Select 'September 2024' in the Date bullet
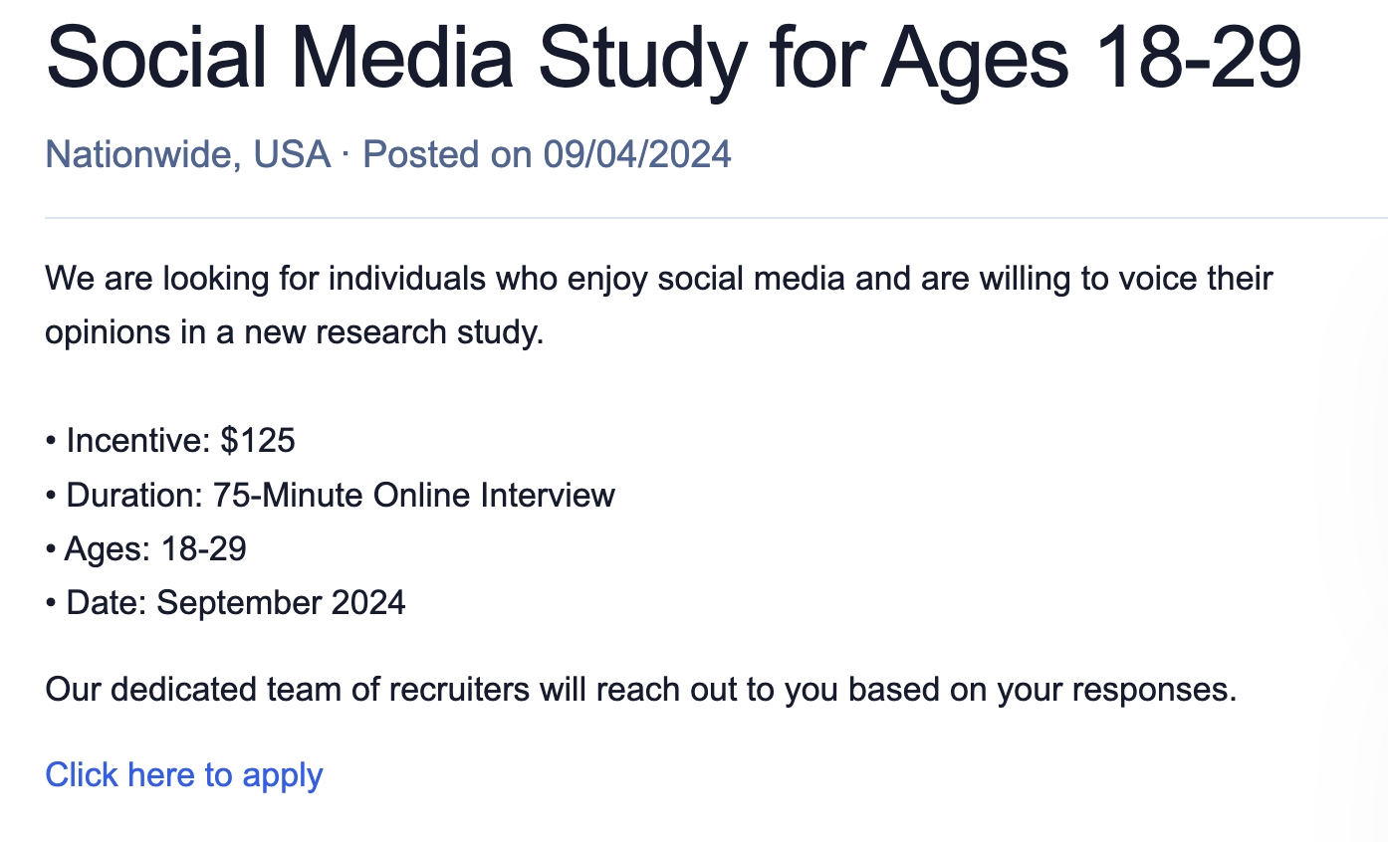Viewport: 1388px width, 842px height. point(281,602)
